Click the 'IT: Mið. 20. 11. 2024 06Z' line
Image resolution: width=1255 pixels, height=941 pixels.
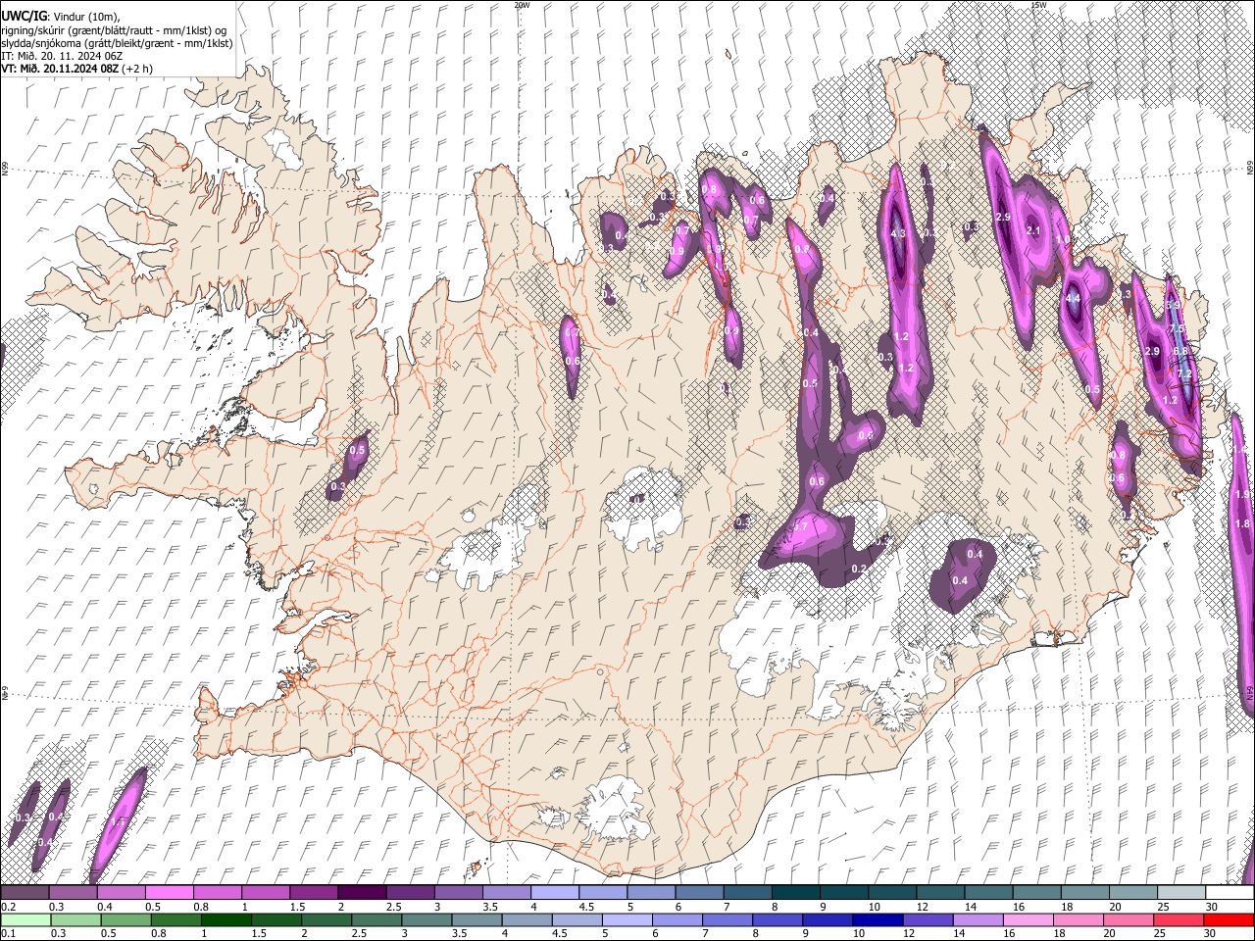[62, 56]
